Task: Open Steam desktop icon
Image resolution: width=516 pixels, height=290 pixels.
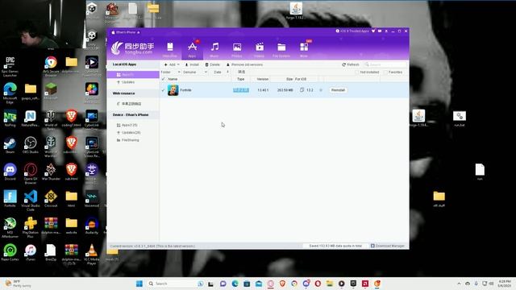Action: [x=10, y=145]
